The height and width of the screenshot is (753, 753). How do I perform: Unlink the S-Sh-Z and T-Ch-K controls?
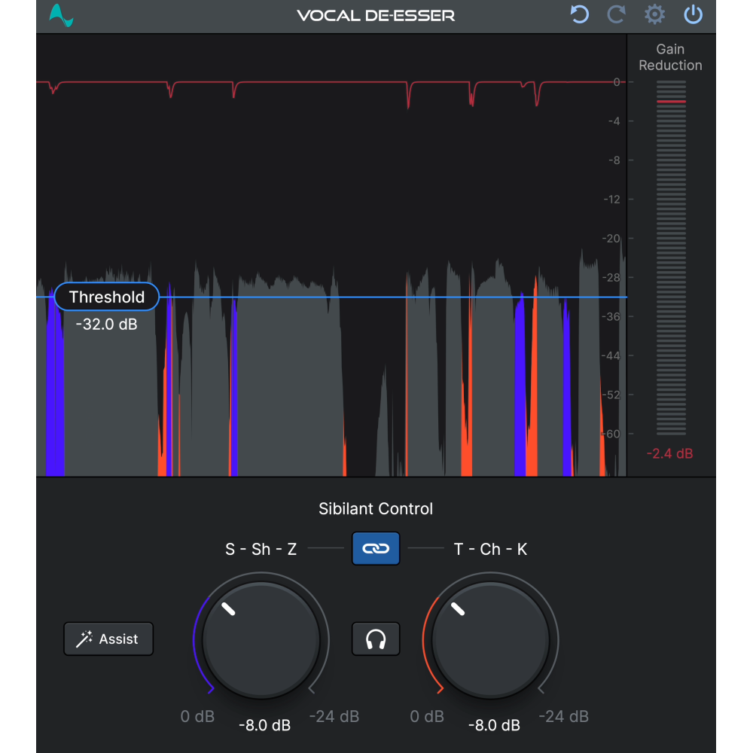pos(376,548)
